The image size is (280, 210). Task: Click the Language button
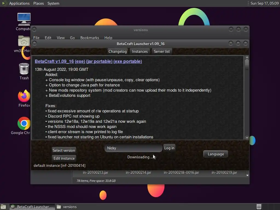click(215, 154)
